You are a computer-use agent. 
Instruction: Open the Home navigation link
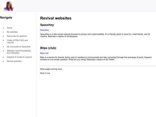point(9,28)
